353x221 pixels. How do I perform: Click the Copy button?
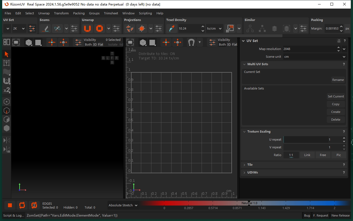336,104
